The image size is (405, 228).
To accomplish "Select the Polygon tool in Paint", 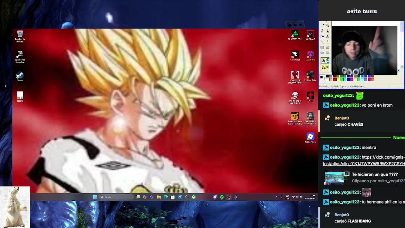I will tap(327, 47).
